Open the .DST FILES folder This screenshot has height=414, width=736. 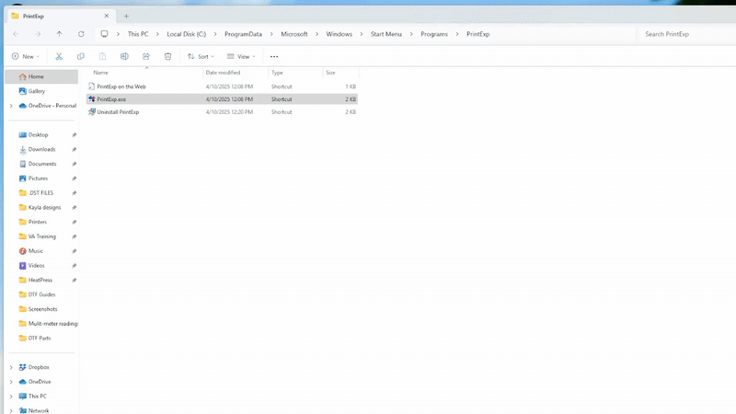click(x=41, y=193)
